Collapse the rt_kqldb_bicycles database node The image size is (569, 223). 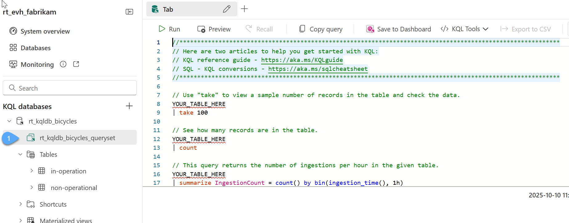(x=9, y=121)
